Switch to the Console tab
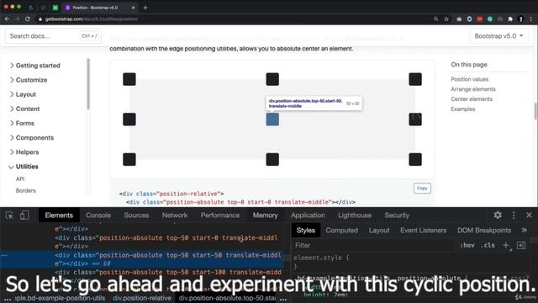 [98, 215]
